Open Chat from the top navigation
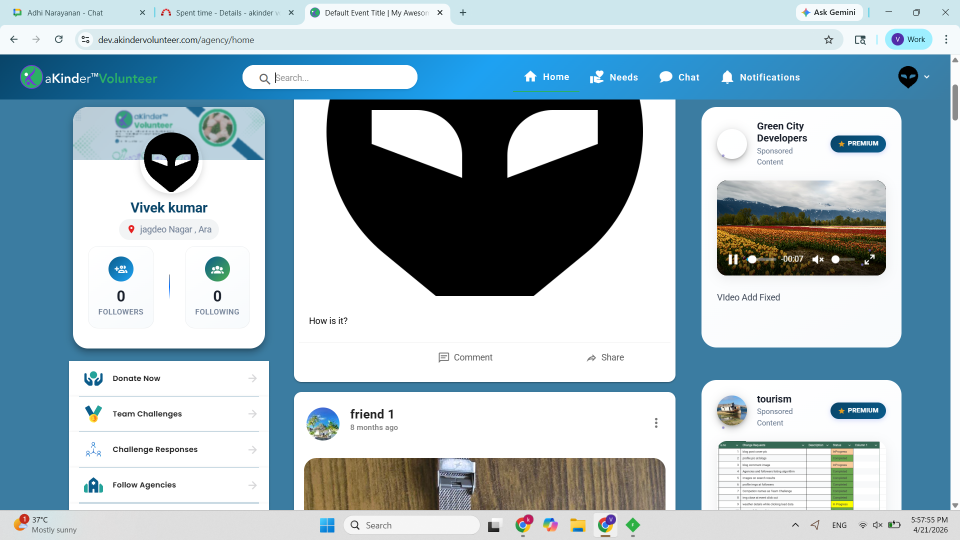Viewport: 960px width, 540px height. 679,77
